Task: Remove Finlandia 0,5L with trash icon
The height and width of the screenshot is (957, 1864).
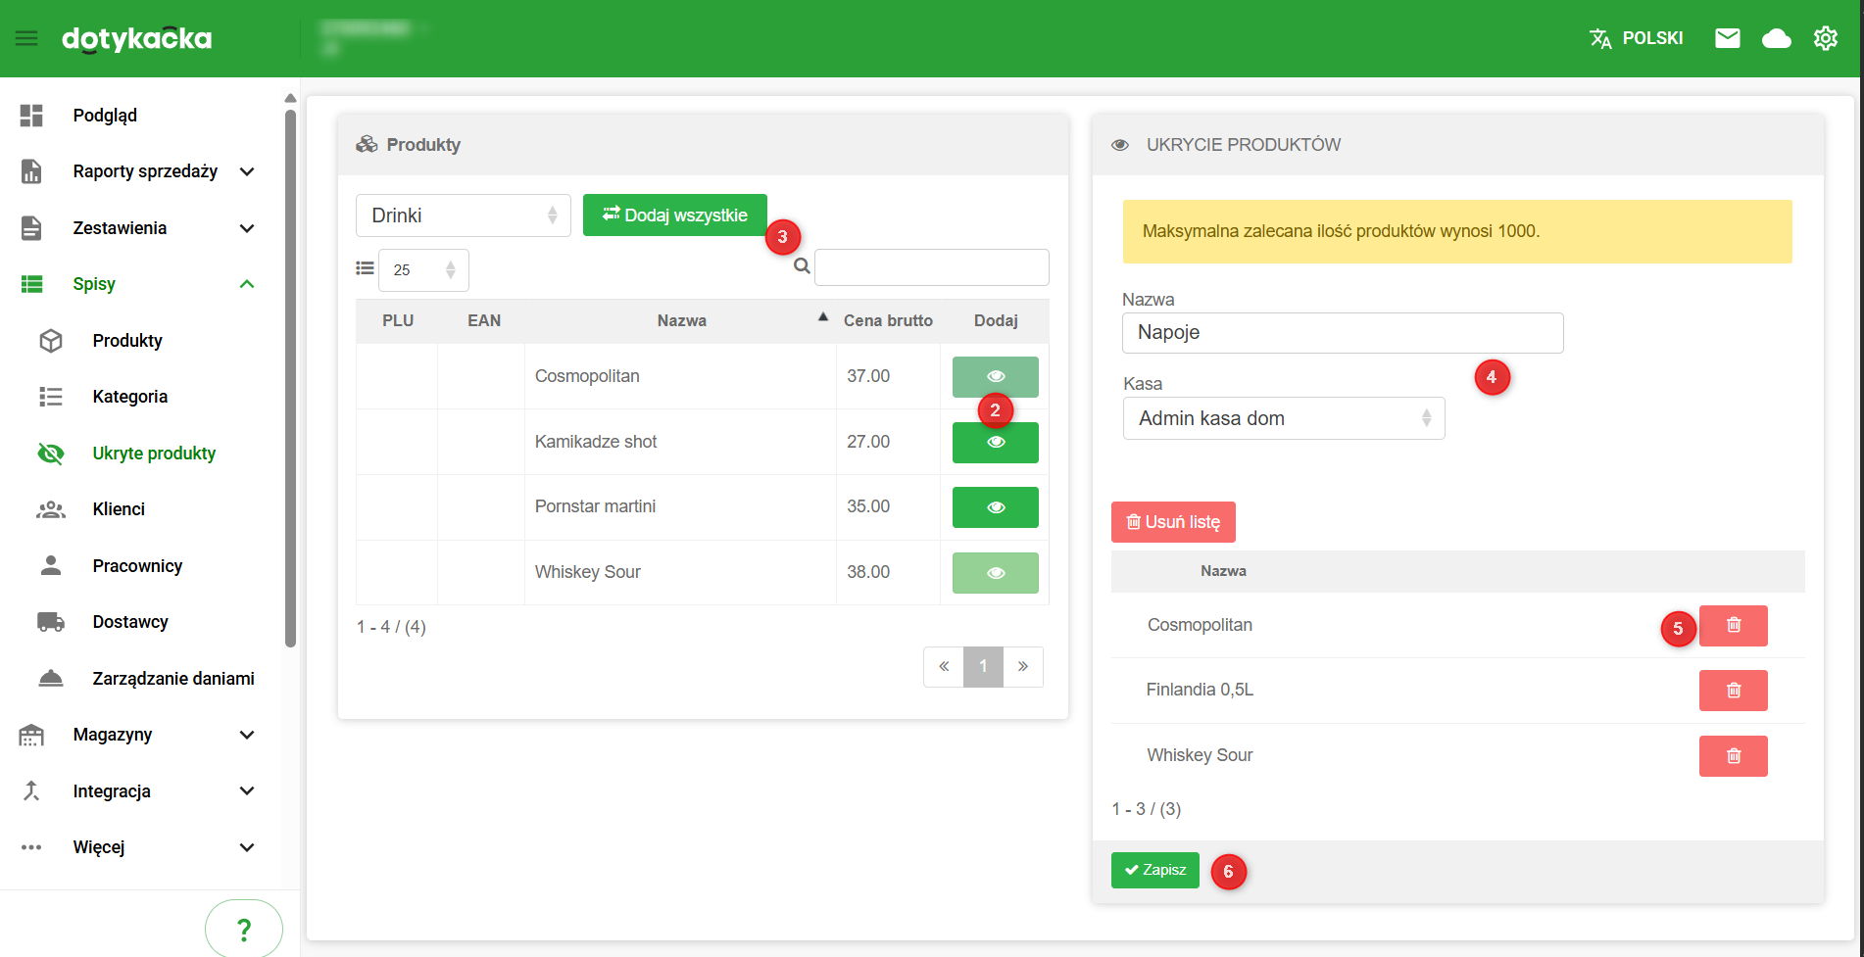Action: point(1733,691)
